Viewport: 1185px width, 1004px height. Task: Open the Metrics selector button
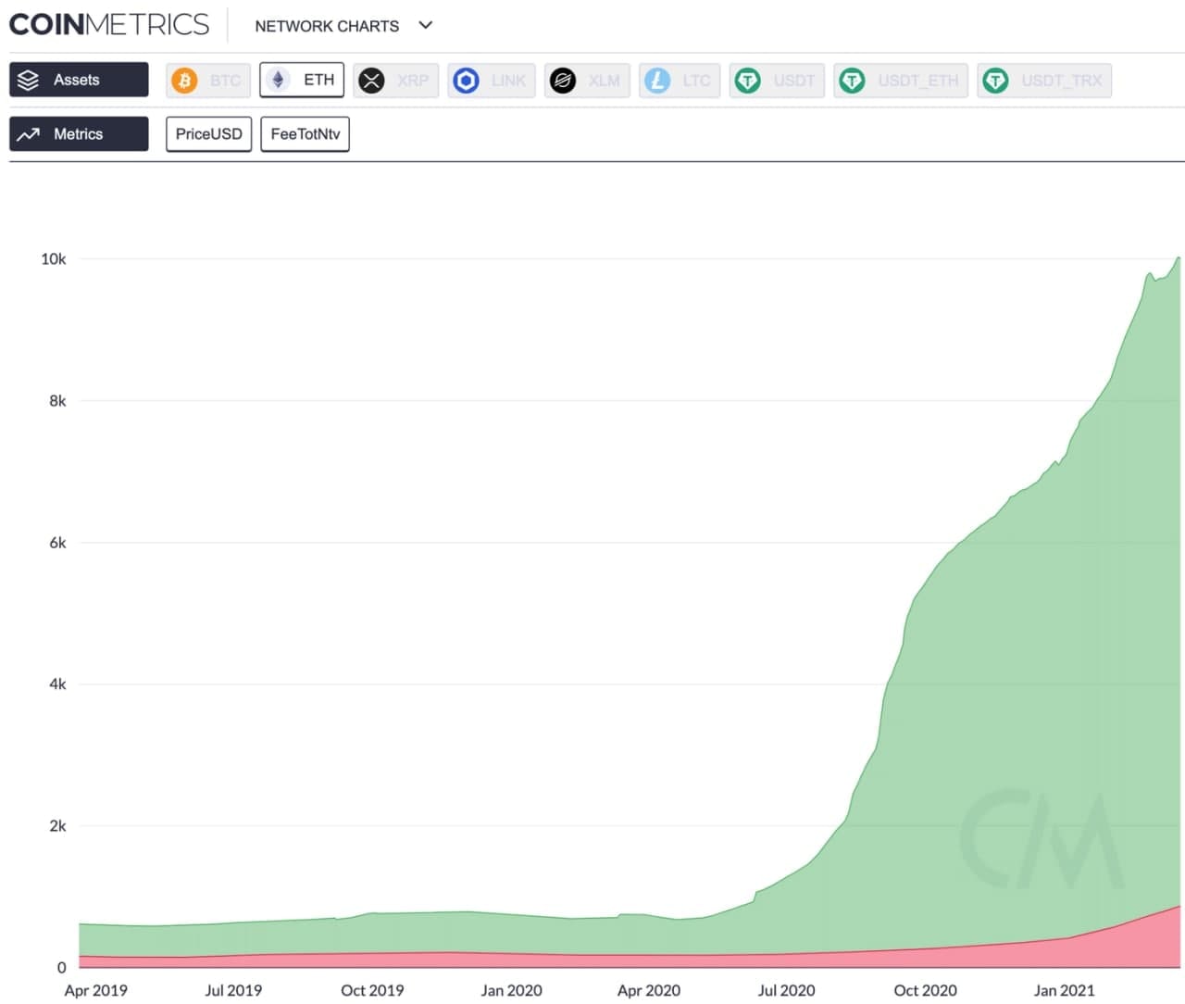coord(79,134)
